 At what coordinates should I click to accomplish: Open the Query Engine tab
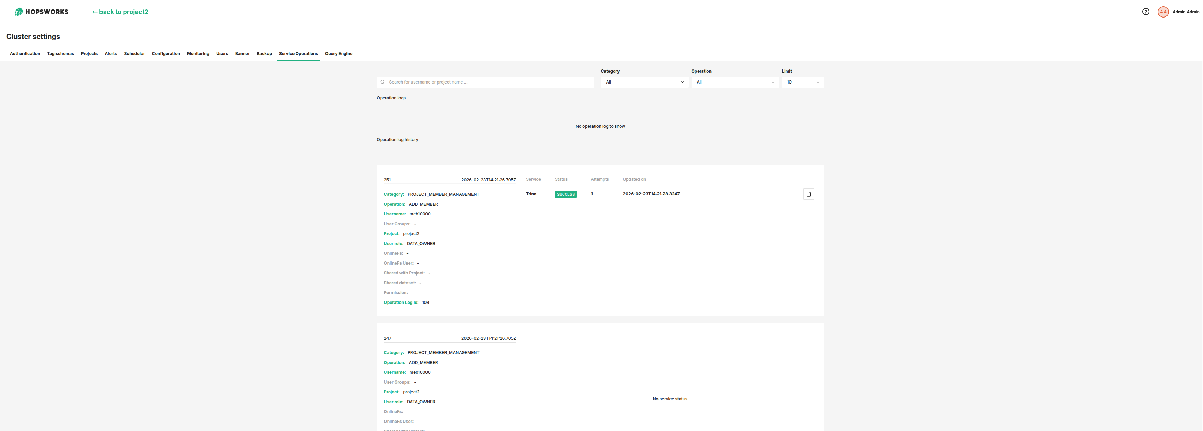338,54
